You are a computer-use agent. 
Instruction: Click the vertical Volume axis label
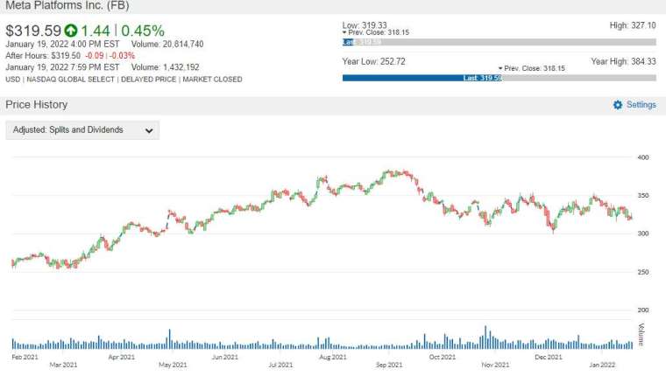pyautogui.click(x=641, y=334)
